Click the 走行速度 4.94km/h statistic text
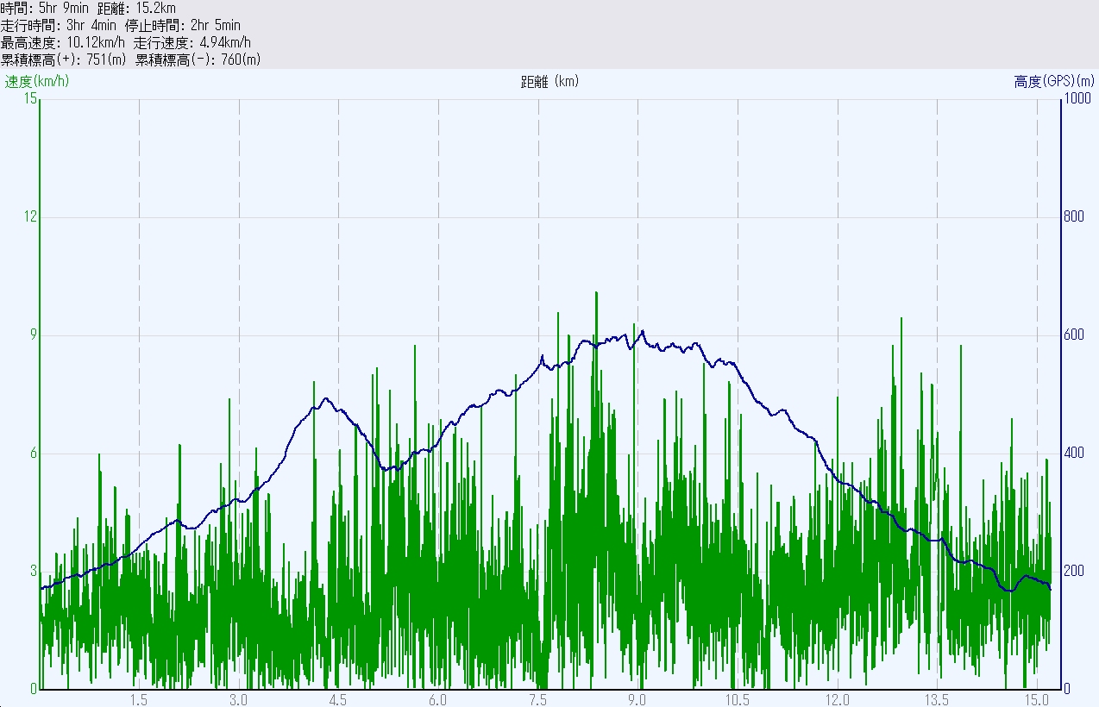Viewport: 1099px width, 707px height. [192, 42]
